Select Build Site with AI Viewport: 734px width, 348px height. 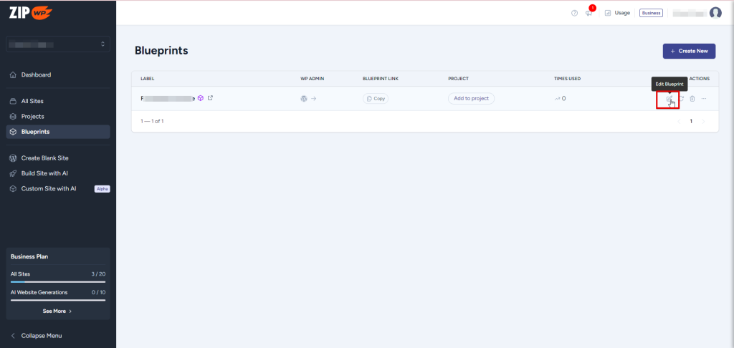point(44,173)
